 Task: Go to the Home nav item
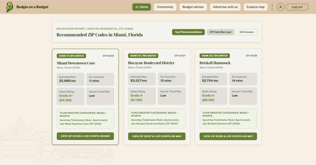click(142, 7)
